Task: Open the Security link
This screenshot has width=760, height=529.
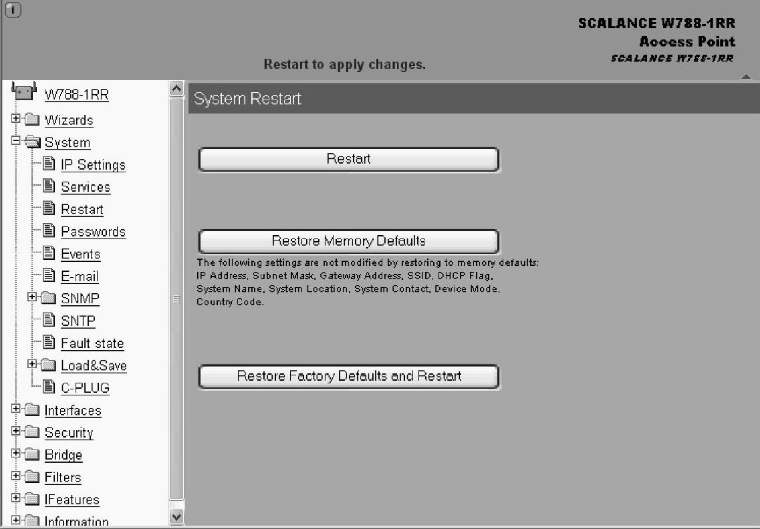Action: 69,433
